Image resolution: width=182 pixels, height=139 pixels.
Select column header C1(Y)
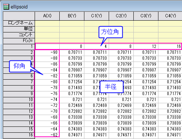click(97, 16)
